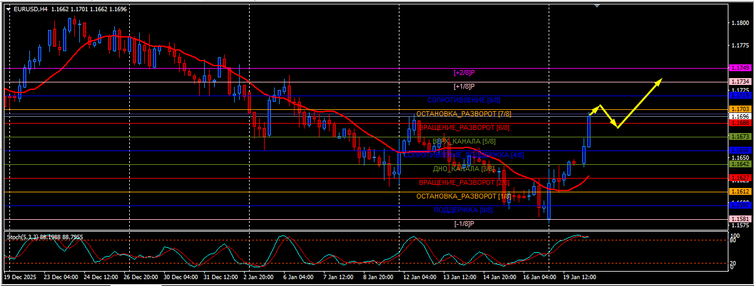Image resolution: width=754 pixels, height=286 pixels.
Task: Click the 1.1650 axis price value
Action: [740, 158]
